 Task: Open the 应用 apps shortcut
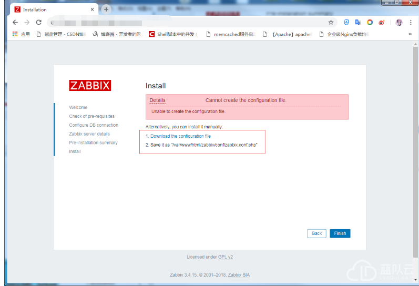pos(21,34)
